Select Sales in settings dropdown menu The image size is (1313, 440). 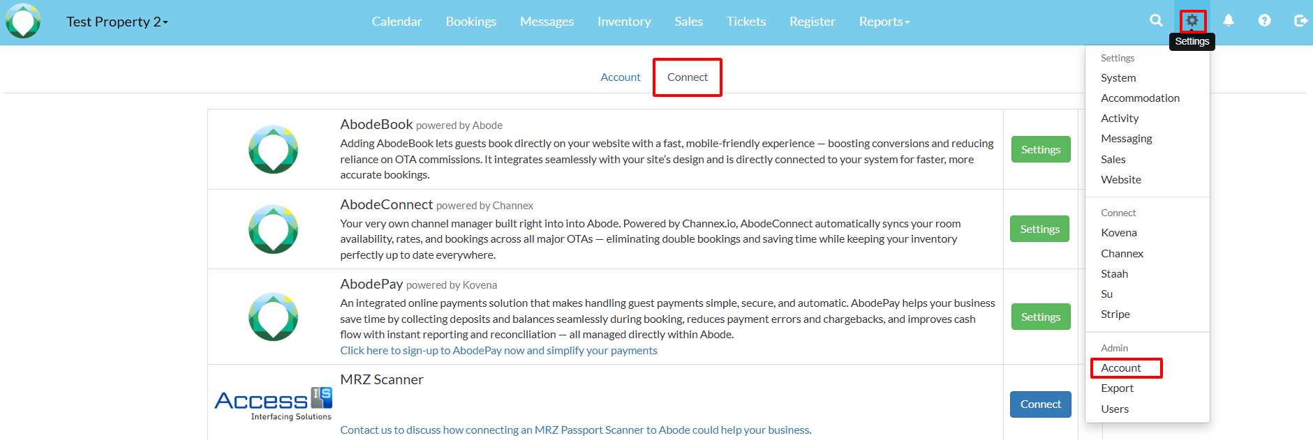[x=1113, y=160]
